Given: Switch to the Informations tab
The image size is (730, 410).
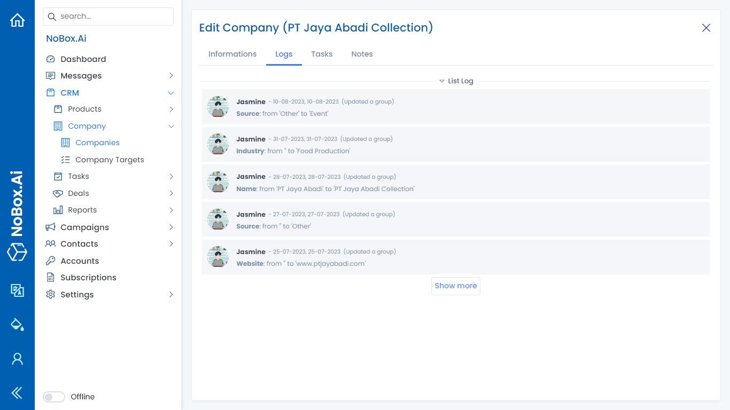Looking at the screenshot, I should pos(232,54).
